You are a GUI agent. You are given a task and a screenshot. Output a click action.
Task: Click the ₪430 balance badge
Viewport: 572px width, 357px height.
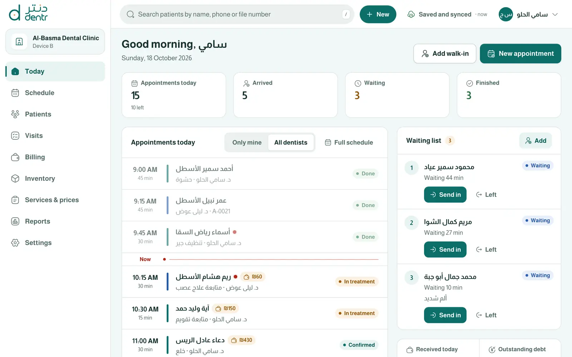(x=241, y=340)
